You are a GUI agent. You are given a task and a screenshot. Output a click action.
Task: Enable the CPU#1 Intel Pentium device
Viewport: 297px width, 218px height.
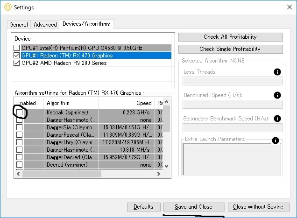click(17, 48)
